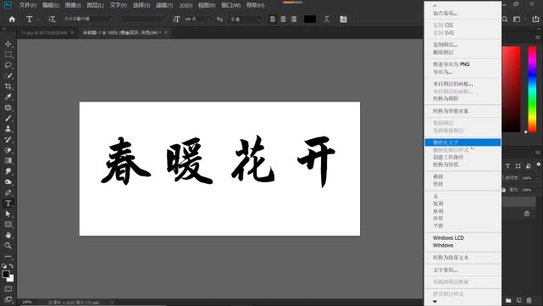Select the Rectangle shape tool
The image size is (543, 306).
(x=8, y=225)
